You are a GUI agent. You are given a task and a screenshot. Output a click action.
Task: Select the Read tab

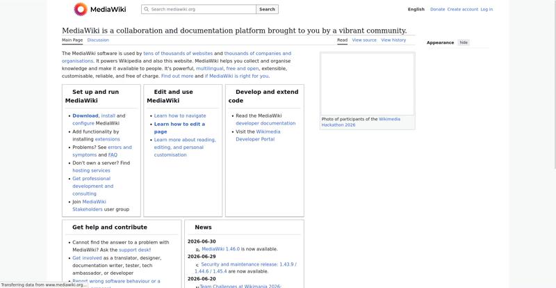coord(342,40)
